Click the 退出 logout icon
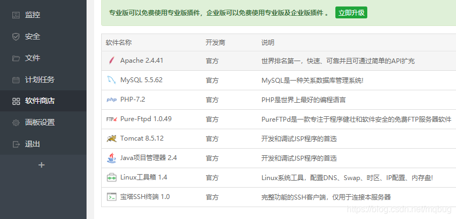The image size is (456, 219). [x=16, y=144]
